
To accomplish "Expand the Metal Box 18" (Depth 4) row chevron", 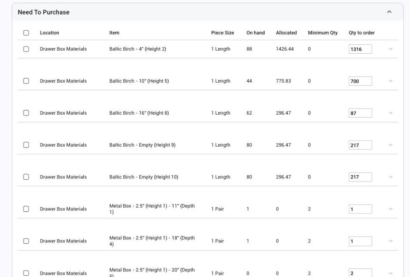I will (x=391, y=241).
